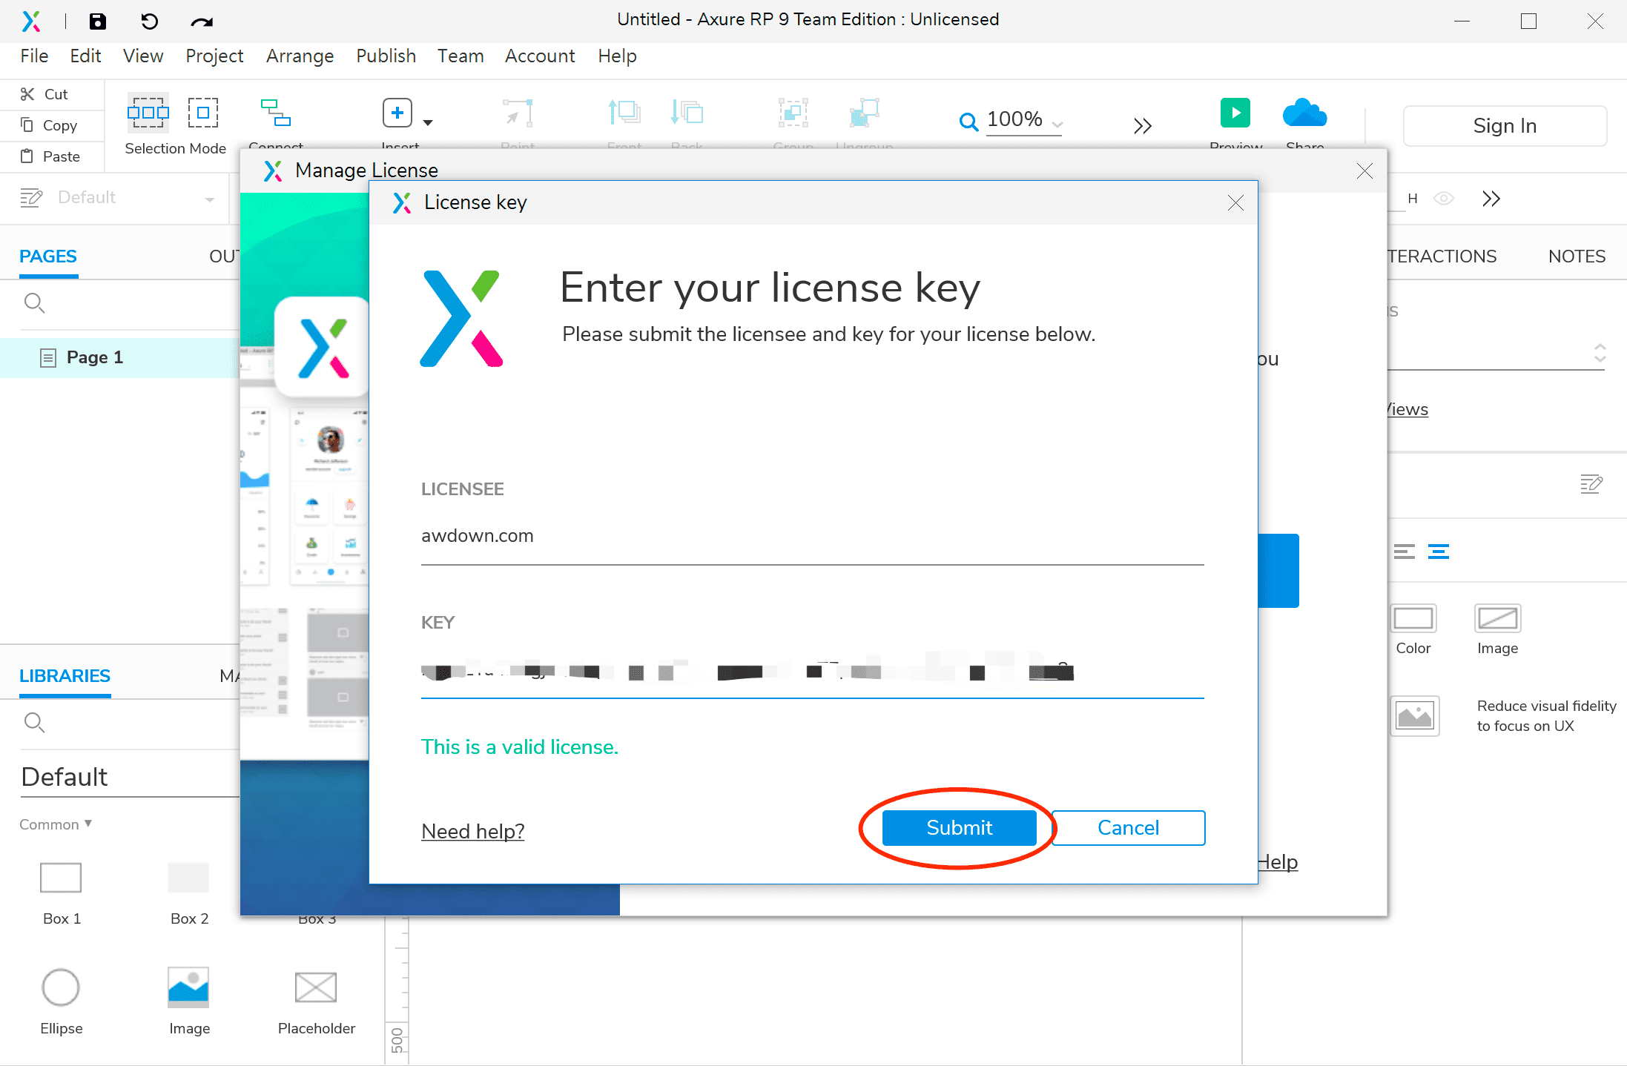This screenshot has height=1066, width=1627.
Task: Open the Need help? link
Action: pyautogui.click(x=472, y=831)
